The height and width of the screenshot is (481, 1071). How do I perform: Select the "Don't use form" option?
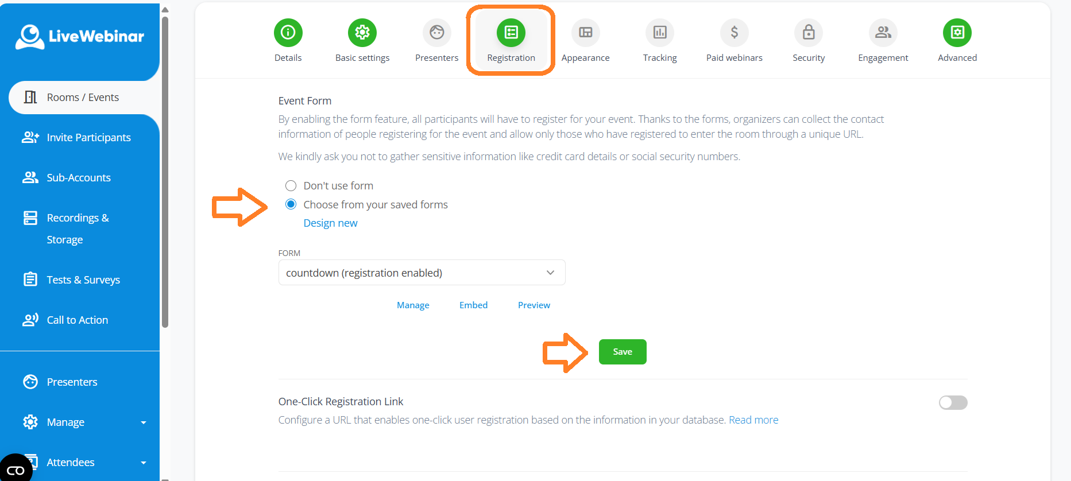tap(291, 185)
